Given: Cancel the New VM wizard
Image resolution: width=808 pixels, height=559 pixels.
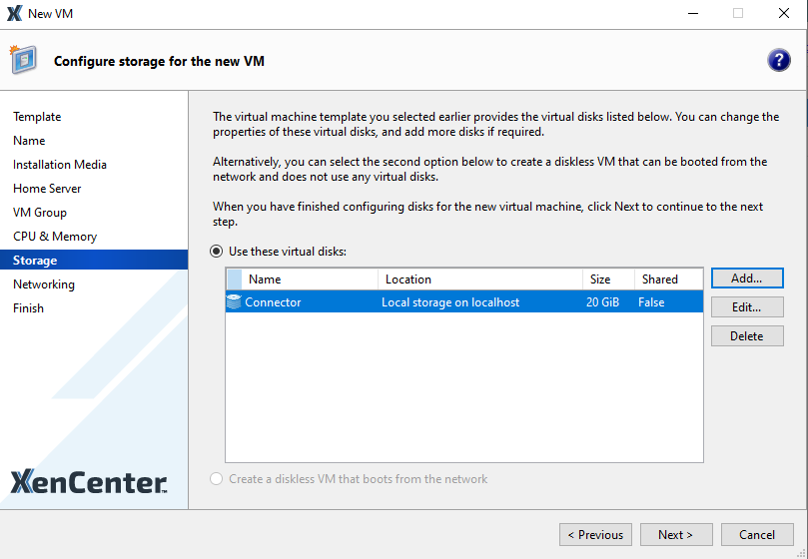Looking at the screenshot, I should (757, 535).
